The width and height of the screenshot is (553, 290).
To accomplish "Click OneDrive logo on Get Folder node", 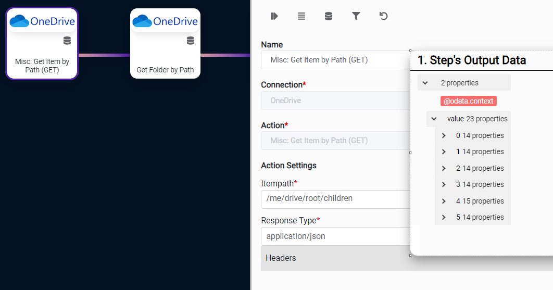I will [165, 21].
